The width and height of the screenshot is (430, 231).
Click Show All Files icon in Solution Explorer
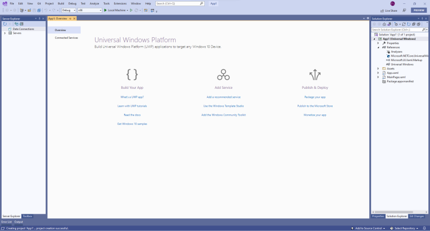point(418,24)
